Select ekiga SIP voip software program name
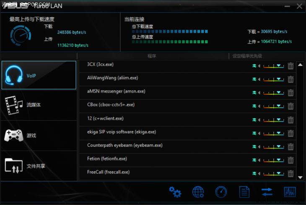 point(122,132)
